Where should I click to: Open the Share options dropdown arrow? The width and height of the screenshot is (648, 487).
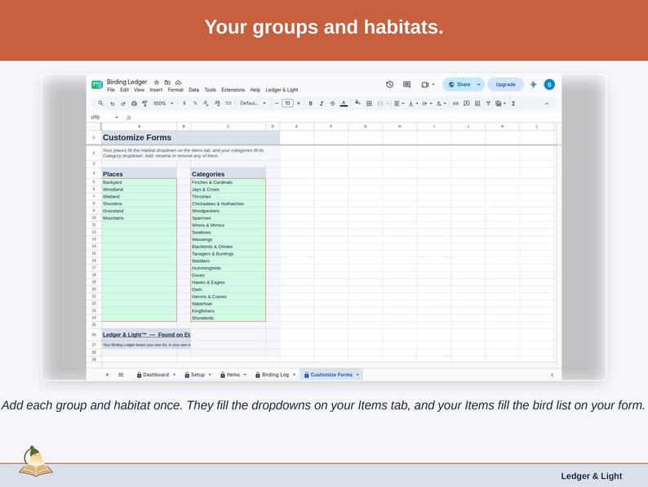pyautogui.click(x=479, y=84)
